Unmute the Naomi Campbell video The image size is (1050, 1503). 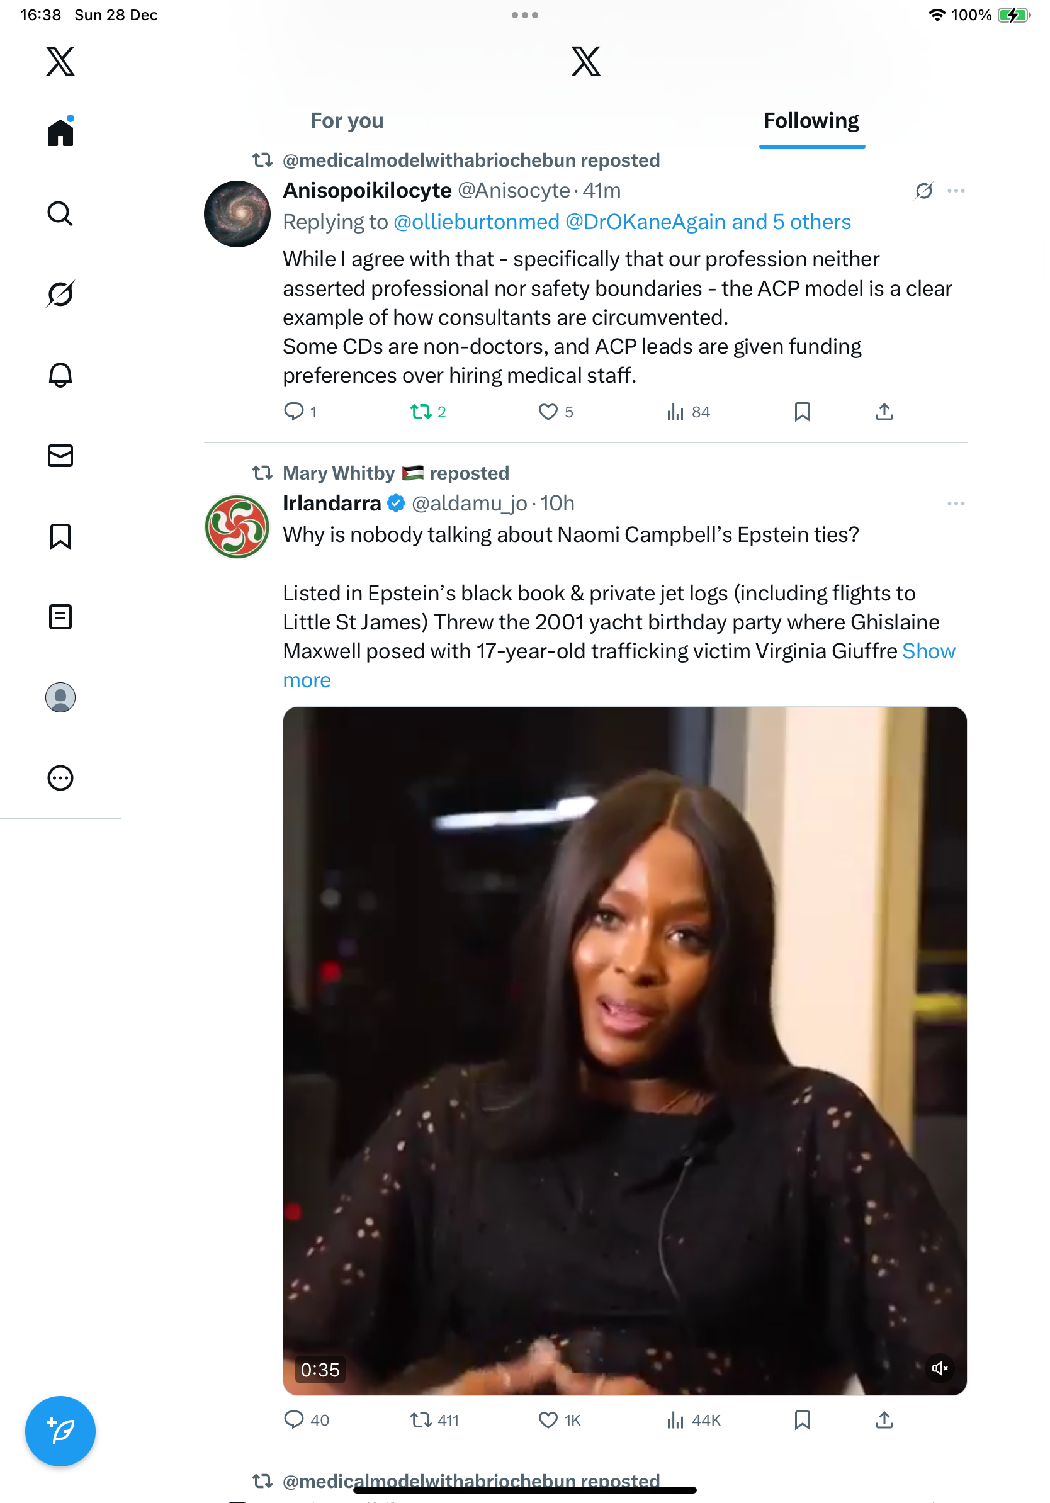(939, 1368)
